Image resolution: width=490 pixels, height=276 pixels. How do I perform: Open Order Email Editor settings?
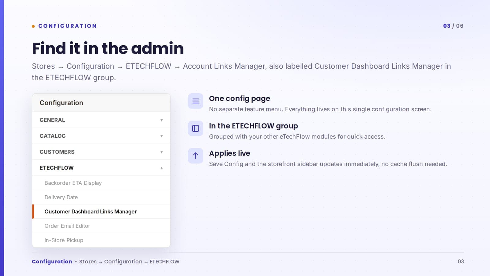101,226
